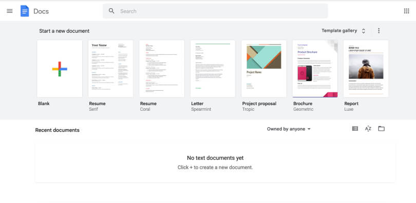The height and width of the screenshot is (203, 416).
Task: Open the Project proposal Tropic template
Action: 263,69
